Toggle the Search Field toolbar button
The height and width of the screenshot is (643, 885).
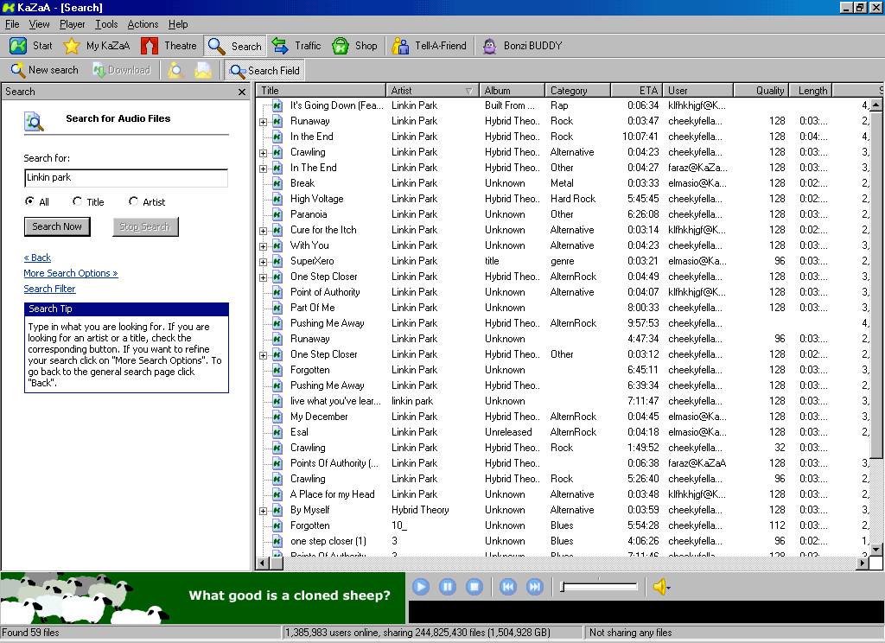[264, 71]
